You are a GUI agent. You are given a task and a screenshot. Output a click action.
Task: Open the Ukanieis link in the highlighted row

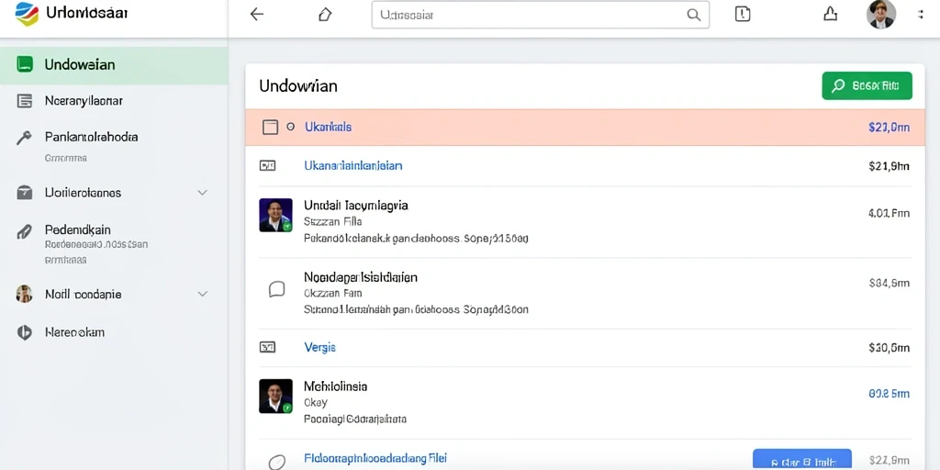[328, 127]
